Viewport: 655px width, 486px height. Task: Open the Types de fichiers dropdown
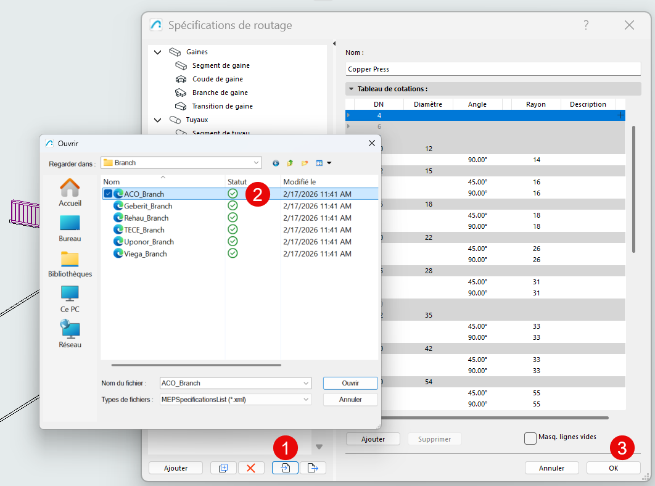pyautogui.click(x=306, y=400)
